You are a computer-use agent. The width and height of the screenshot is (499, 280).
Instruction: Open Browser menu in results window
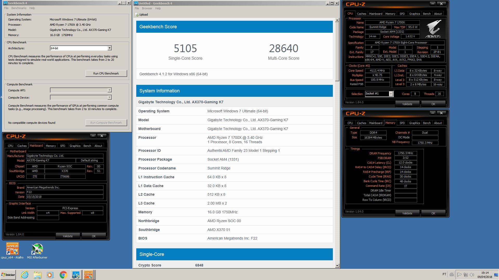click(x=147, y=8)
